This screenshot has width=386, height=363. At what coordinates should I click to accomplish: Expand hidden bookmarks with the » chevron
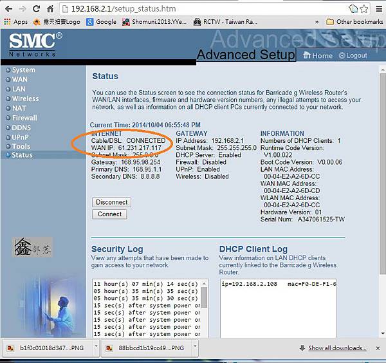coord(317,22)
